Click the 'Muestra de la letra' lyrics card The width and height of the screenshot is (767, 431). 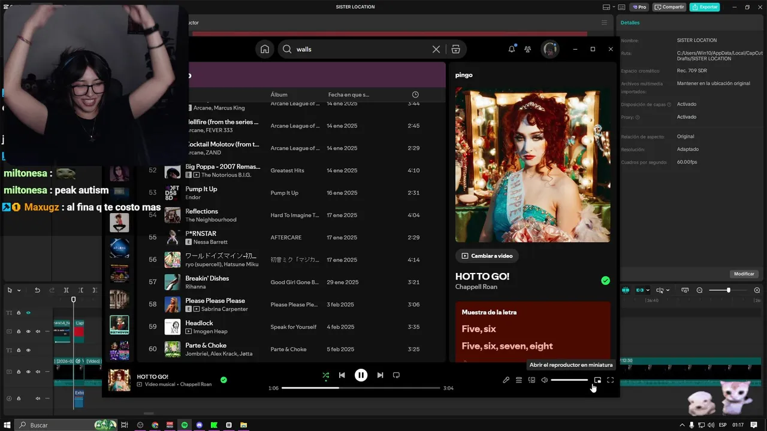click(533, 332)
